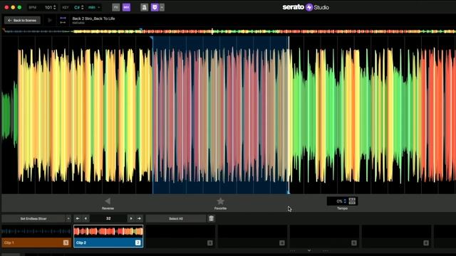Screen dimensions: 456x256
Task: Click the sample stretch arrows icon beside the title
Action: pos(63,20)
